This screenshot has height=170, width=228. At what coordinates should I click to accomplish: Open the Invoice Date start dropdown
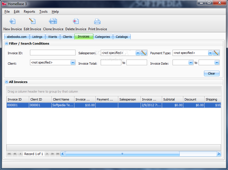click(x=191, y=62)
